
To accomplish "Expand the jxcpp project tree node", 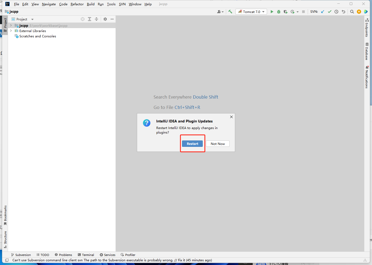I will tap(11, 25).
